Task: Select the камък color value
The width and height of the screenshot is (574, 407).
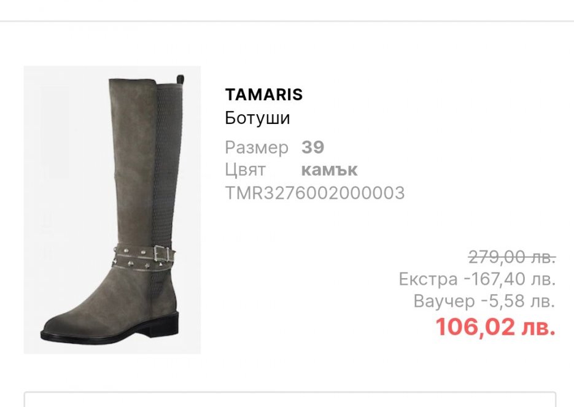Action: [329, 170]
